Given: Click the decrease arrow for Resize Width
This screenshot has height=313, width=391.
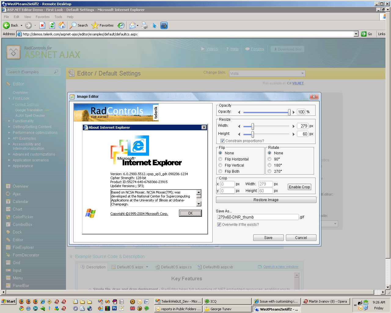Looking at the screenshot, I should coord(239,126).
